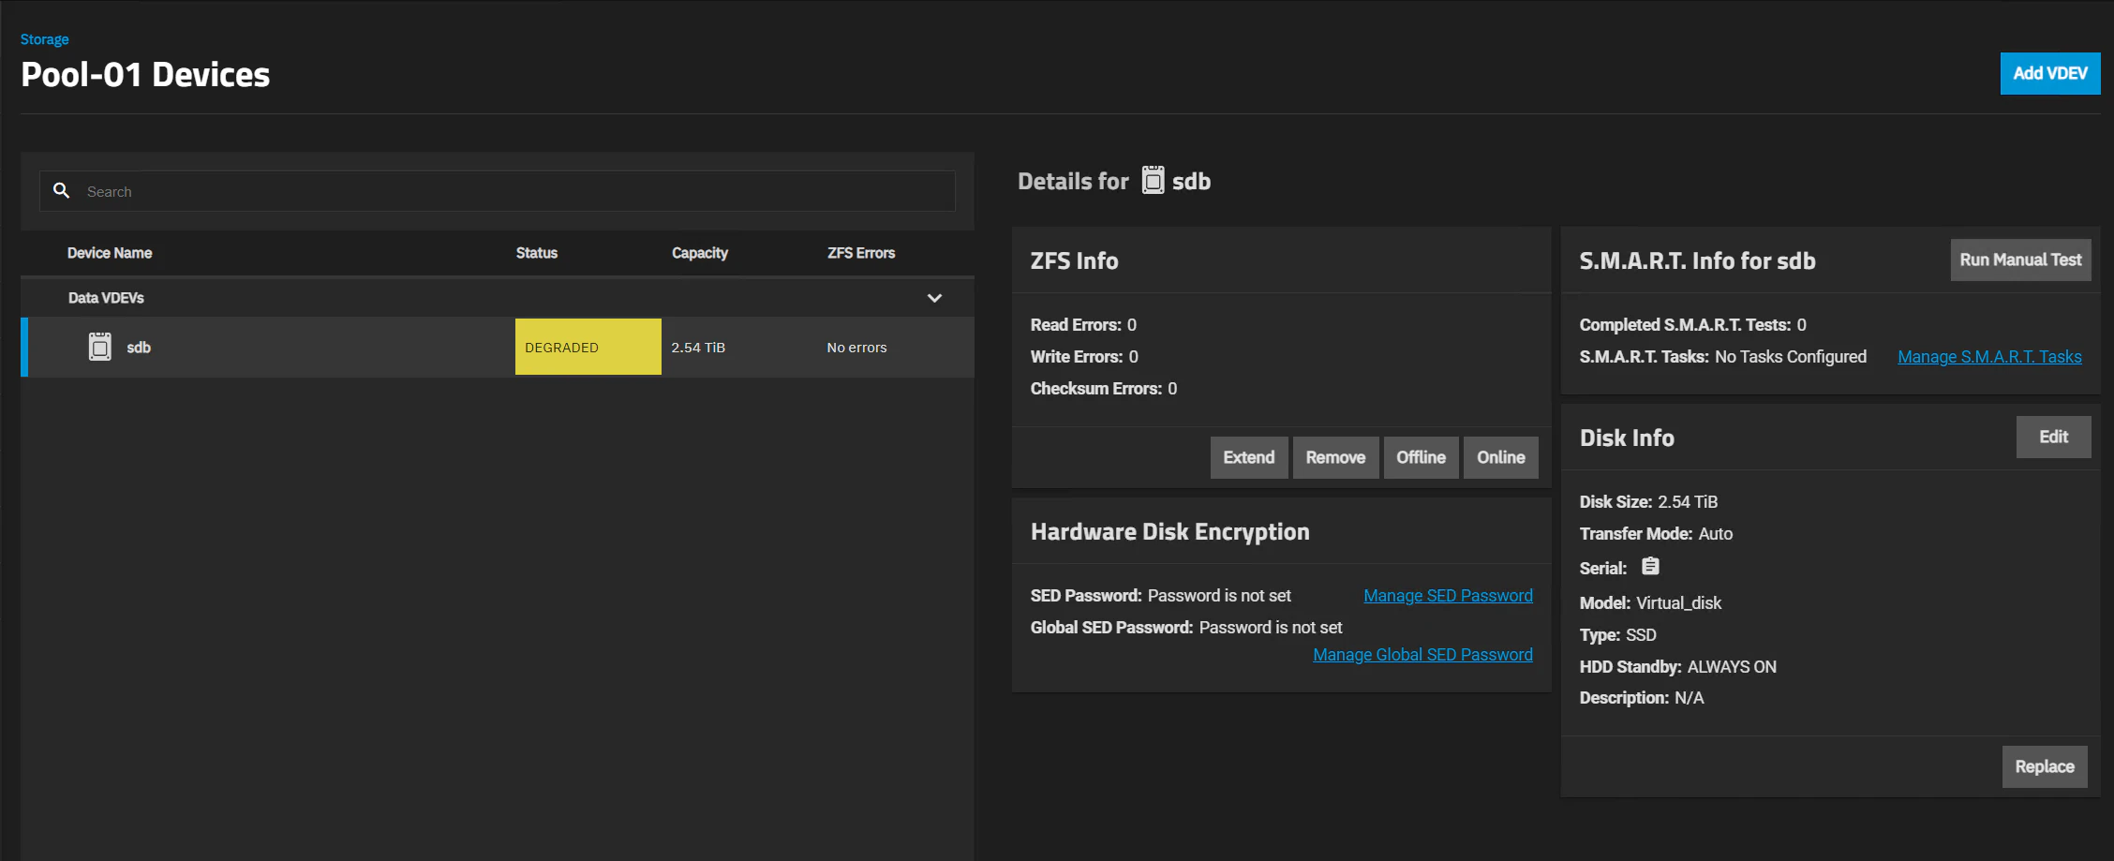This screenshot has height=861, width=2114.
Task: Click the sdb disk icon in device list
Action: tap(99, 347)
